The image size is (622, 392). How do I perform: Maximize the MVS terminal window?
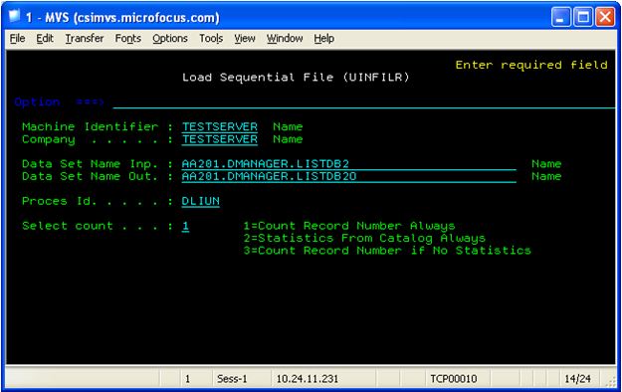tap(583, 17)
